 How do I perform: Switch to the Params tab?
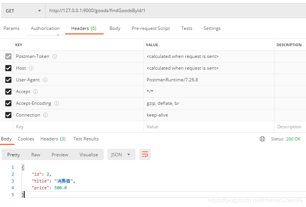(11, 28)
